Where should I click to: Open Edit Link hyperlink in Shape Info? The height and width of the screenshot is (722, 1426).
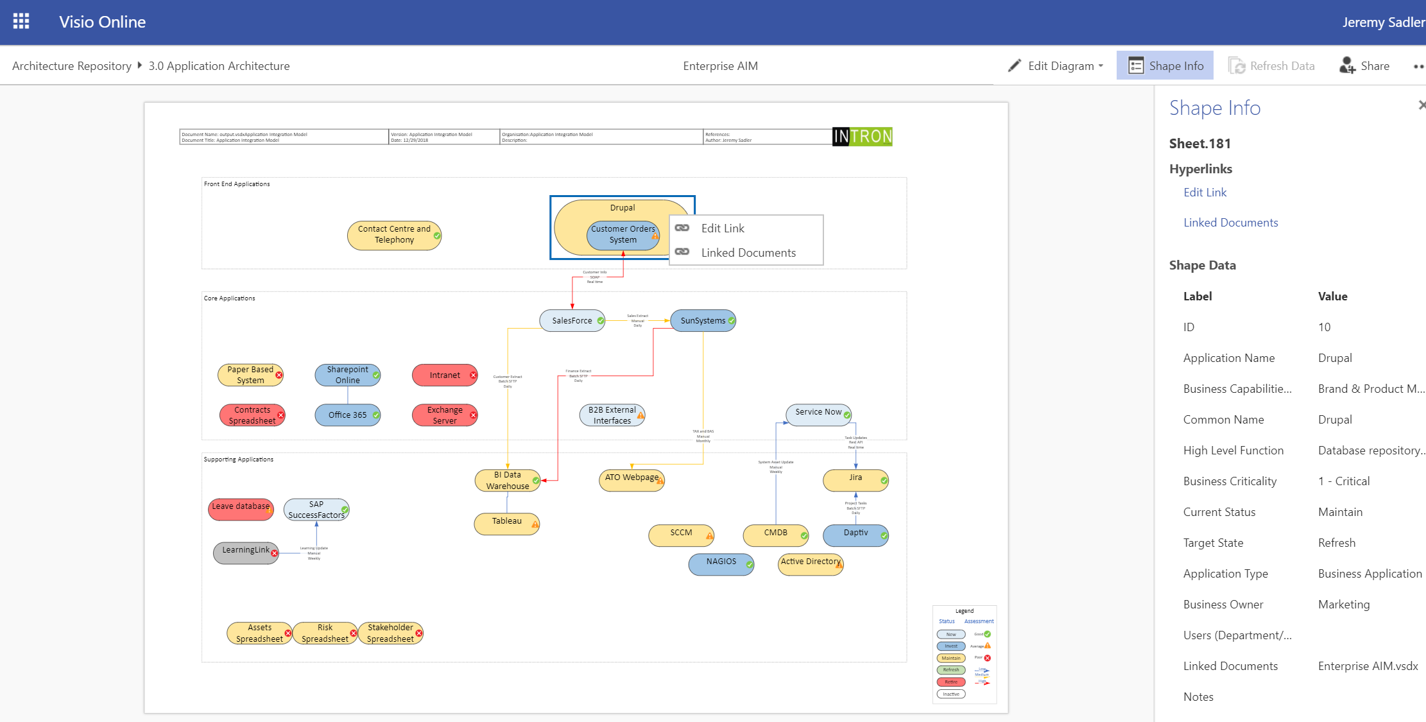(1205, 193)
